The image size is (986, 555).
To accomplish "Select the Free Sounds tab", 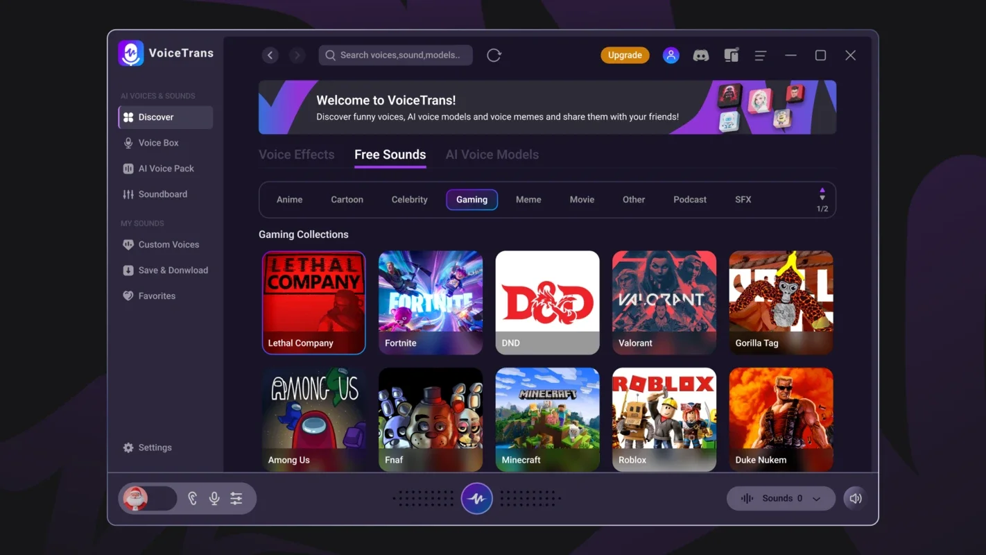I will (390, 155).
